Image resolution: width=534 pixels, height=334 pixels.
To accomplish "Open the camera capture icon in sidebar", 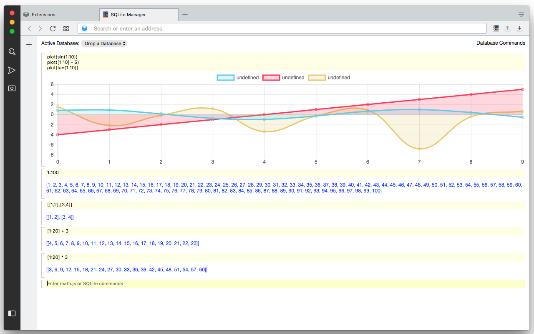I will (12, 88).
